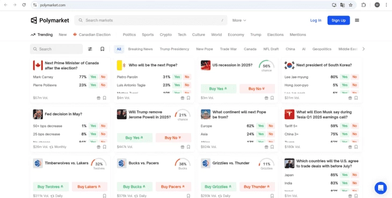The image size is (392, 198).
Task: Go back in browser history
Action: [x=6, y=5]
